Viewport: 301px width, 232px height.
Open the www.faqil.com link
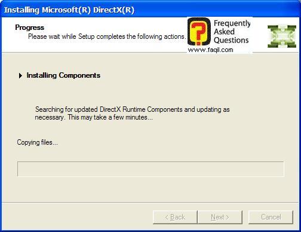click(x=210, y=50)
